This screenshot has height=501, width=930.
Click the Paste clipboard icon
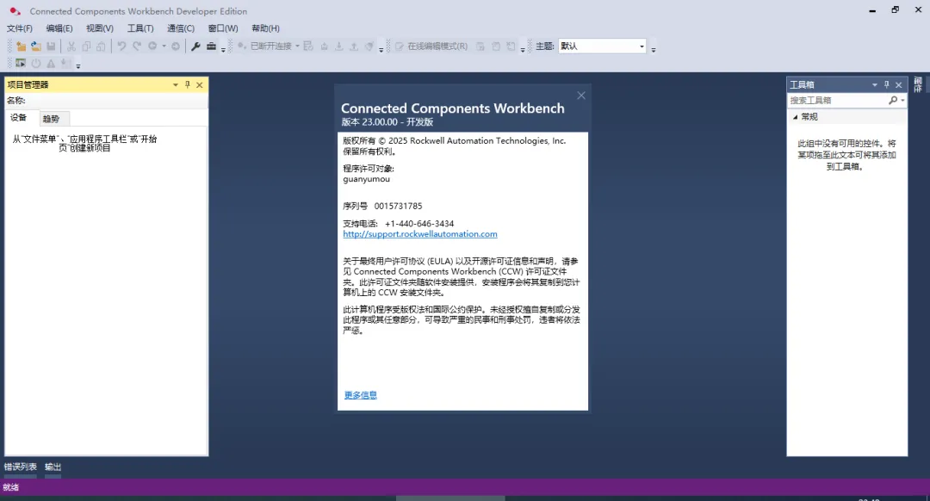(x=101, y=46)
